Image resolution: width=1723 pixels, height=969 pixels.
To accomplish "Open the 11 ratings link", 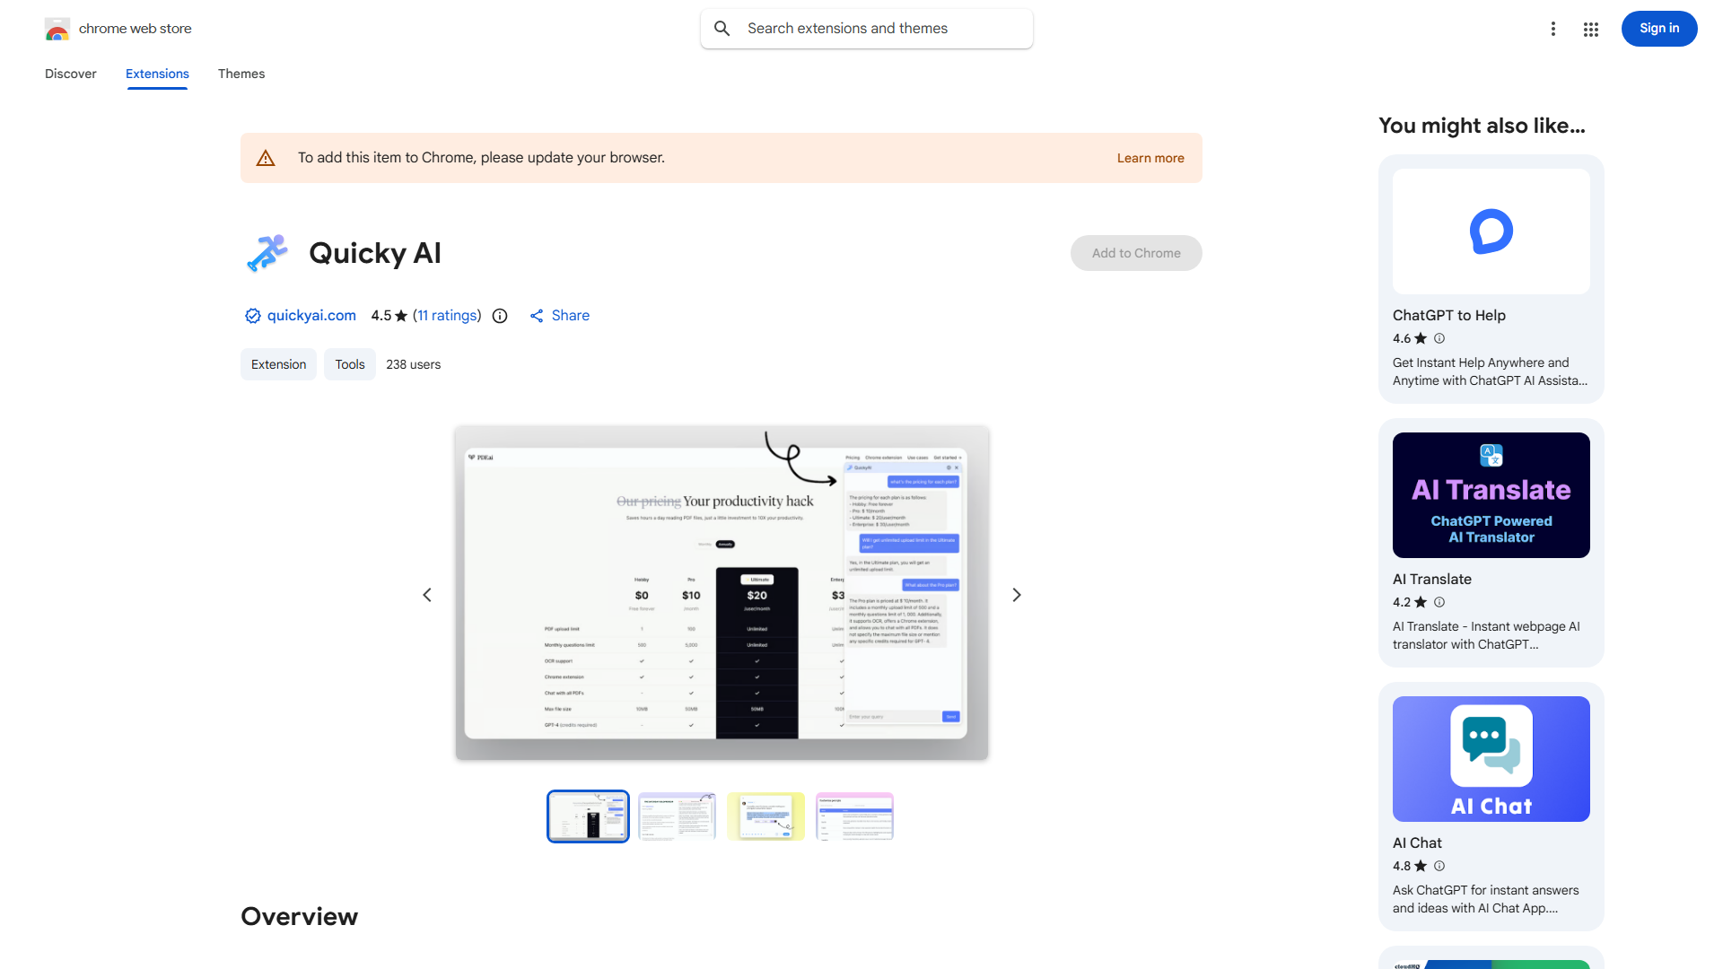I will tap(447, 316).
